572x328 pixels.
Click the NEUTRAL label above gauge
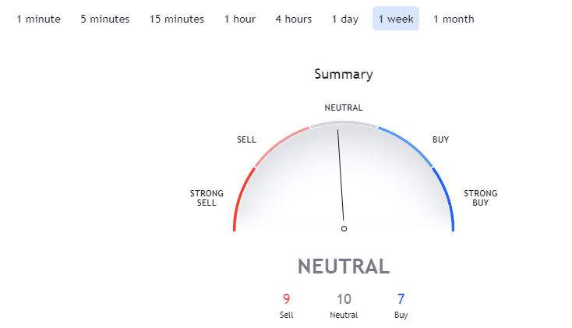[344, 108]
